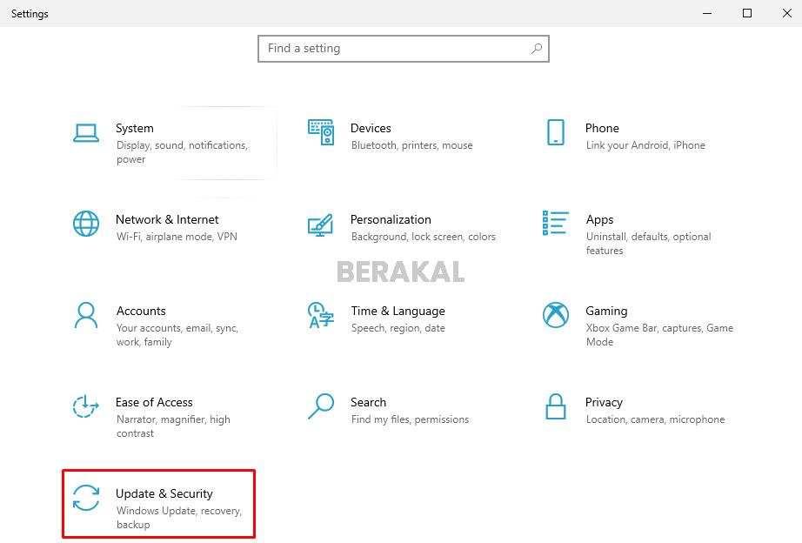Viewport: 802px width, 543px height.
Task: Click the Apps list icon
Action: click(x=556, y=224)
